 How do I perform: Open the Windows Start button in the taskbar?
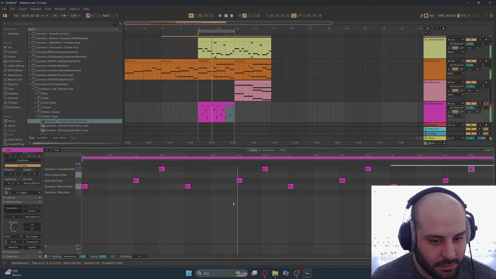click(189, 273)
